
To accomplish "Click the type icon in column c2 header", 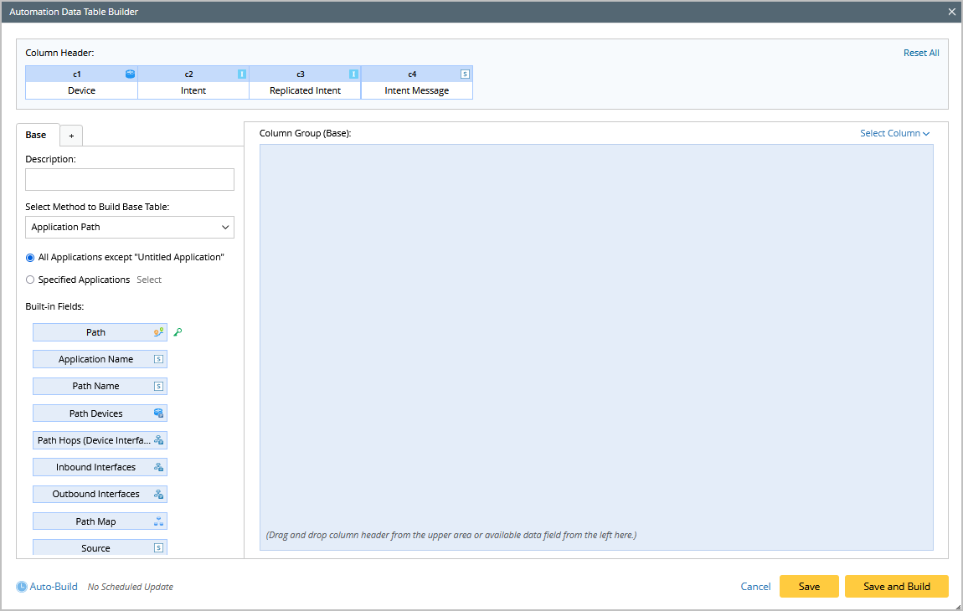I will [x=242, y=74].
